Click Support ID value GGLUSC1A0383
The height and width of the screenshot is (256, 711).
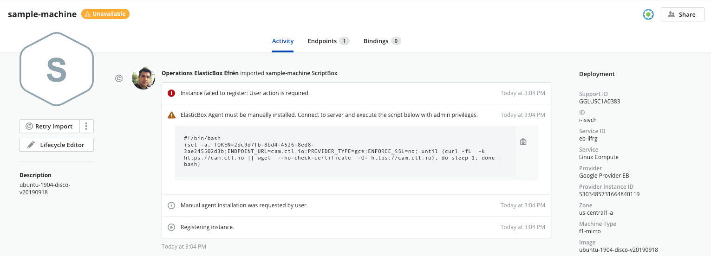pos(600,101)
